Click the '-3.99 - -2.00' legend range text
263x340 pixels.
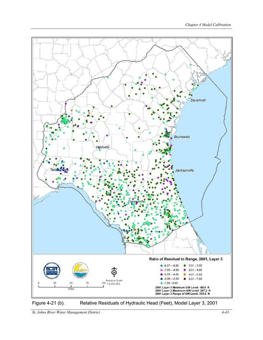click(171, 279)
